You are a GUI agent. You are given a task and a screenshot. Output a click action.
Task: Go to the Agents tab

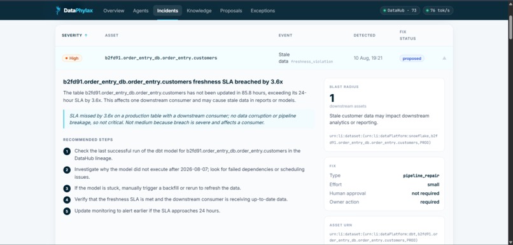[x=141, y=11]
